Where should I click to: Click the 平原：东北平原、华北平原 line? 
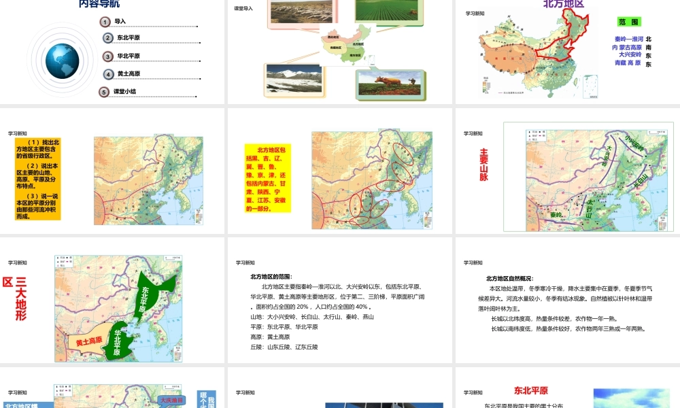pyautogui.click(x=284, y=327)
